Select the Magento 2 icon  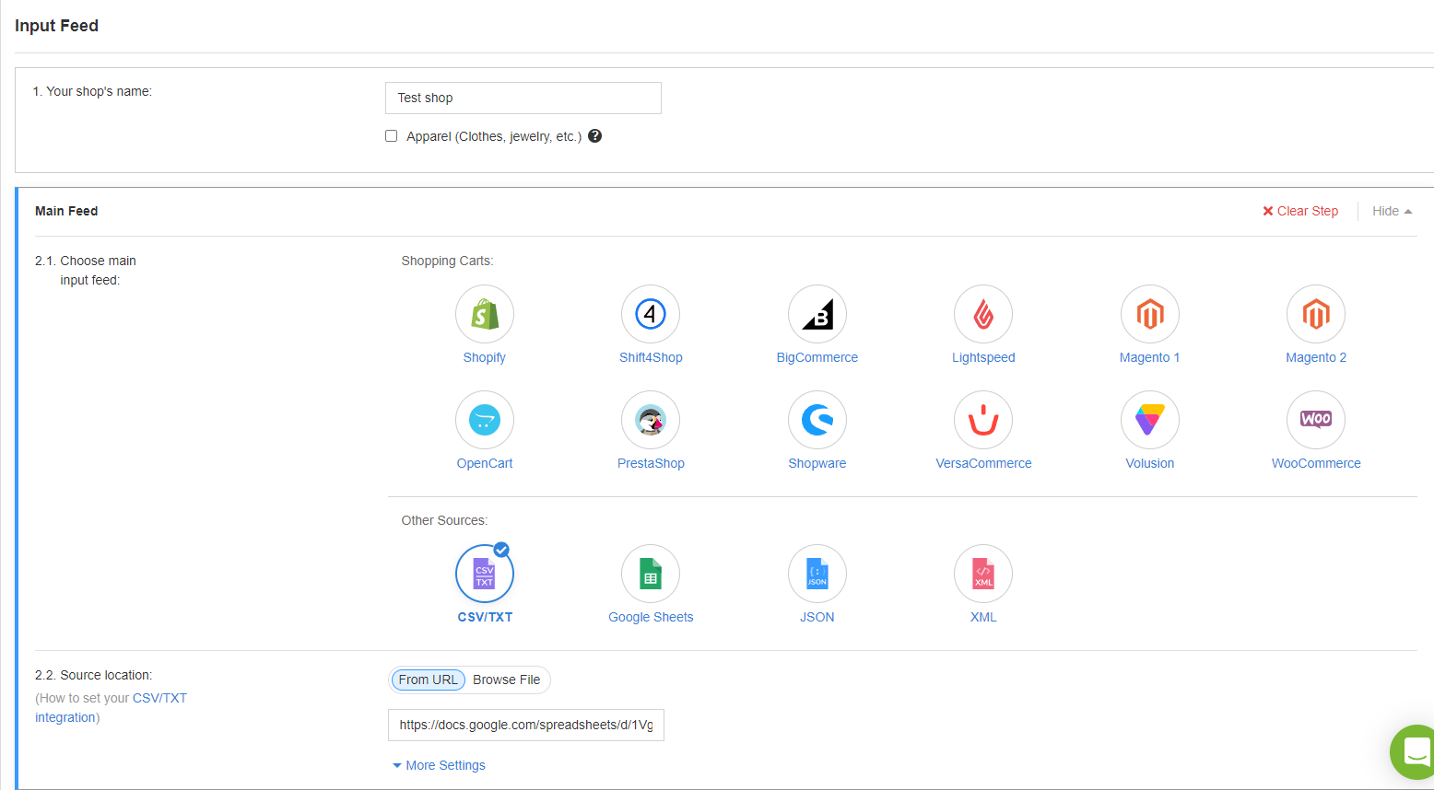coord(1316,314)
